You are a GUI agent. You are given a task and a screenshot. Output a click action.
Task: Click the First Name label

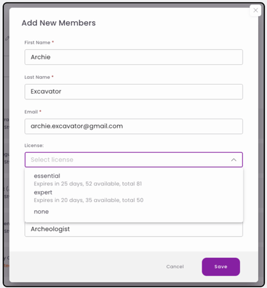[37, 42]
